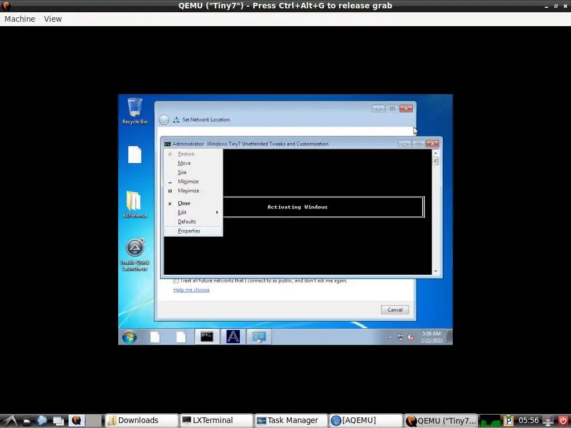The width and height of the screenshot is (571, 428).
Task: Click the web browser globe launcher in host panel
Action: click(42, 421)
